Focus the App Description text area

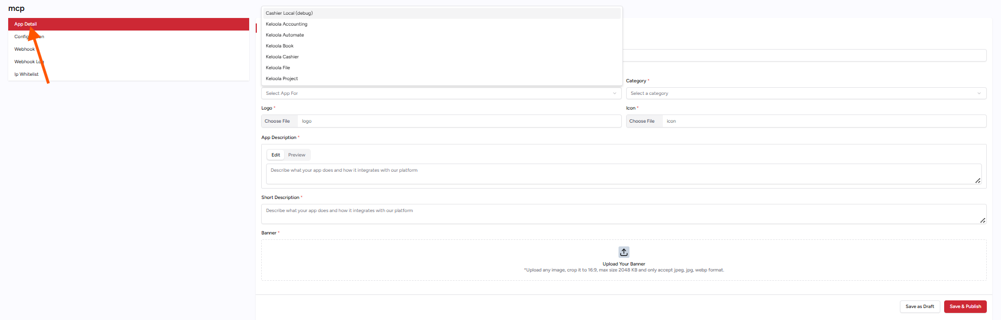(623, 174)
